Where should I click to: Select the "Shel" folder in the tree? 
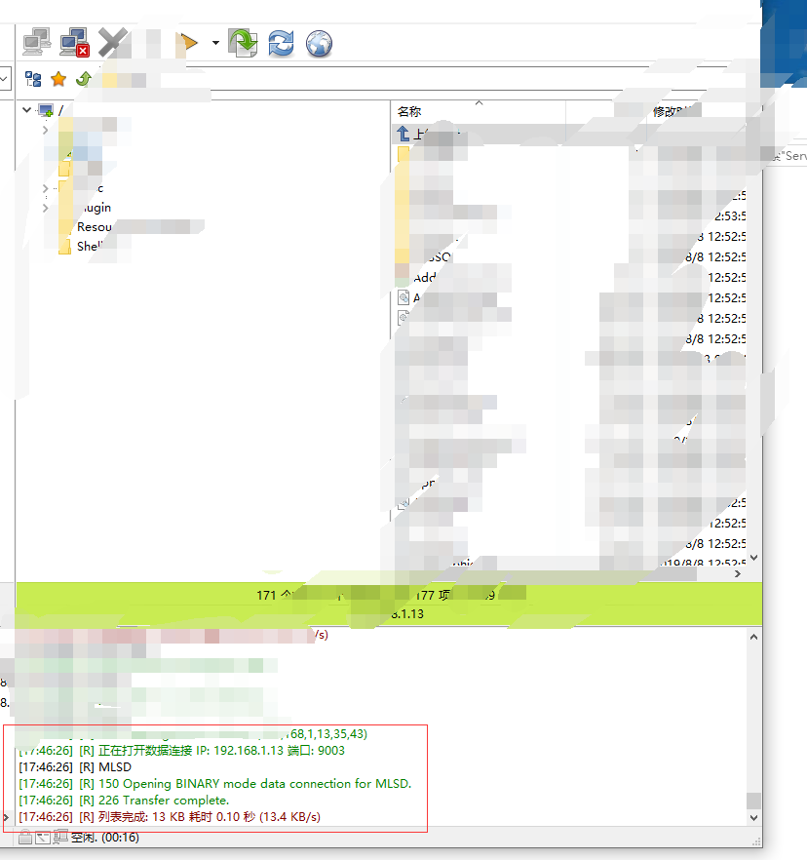pyautogui.click(x=90, y=247)
